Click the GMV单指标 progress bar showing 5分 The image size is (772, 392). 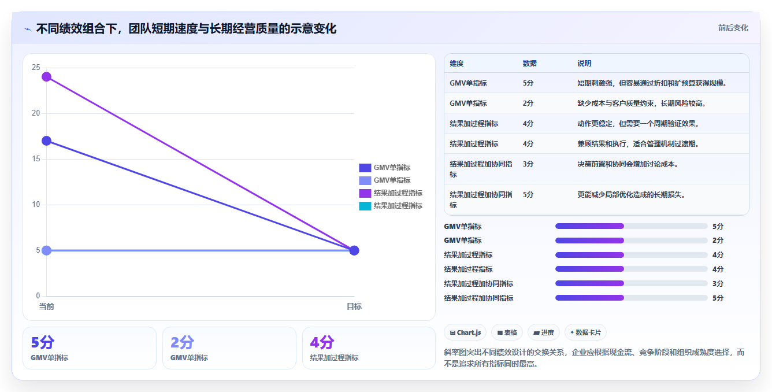coord(632,226)
